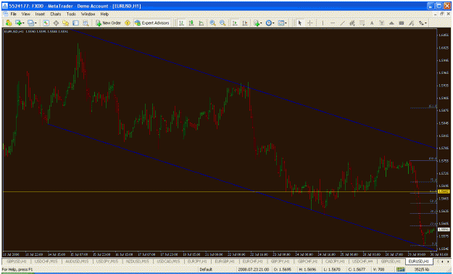Viewport: 453px width, 274px height.
Task: Switch to the USDJPY,M15 chart tab
Action: (107, 261)
